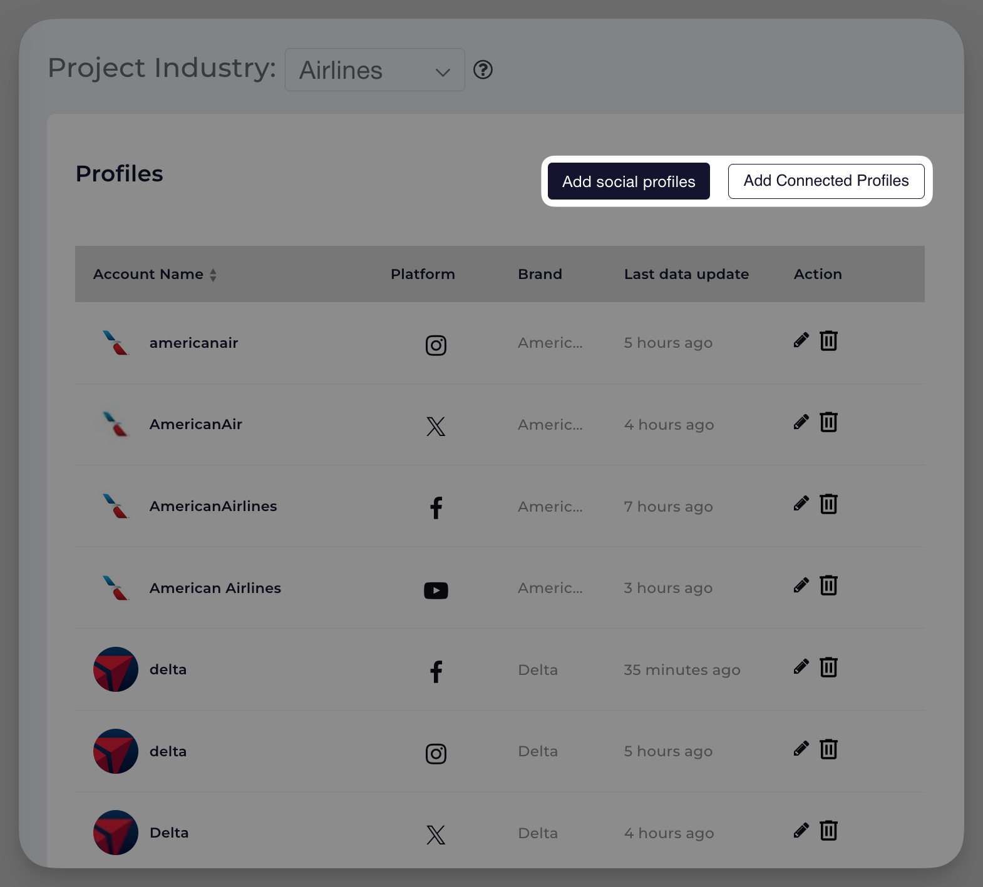Click americanair profile logo thumbnail
983x887 pixels.
pyautogui.click(x=116, y=343)
